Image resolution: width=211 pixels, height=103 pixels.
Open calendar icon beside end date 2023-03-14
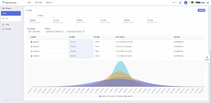coord(84,32)
